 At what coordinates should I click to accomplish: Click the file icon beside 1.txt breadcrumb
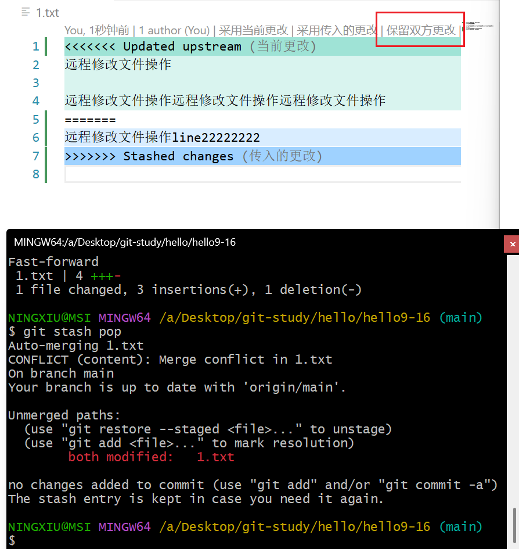click(x=26, y=12)
